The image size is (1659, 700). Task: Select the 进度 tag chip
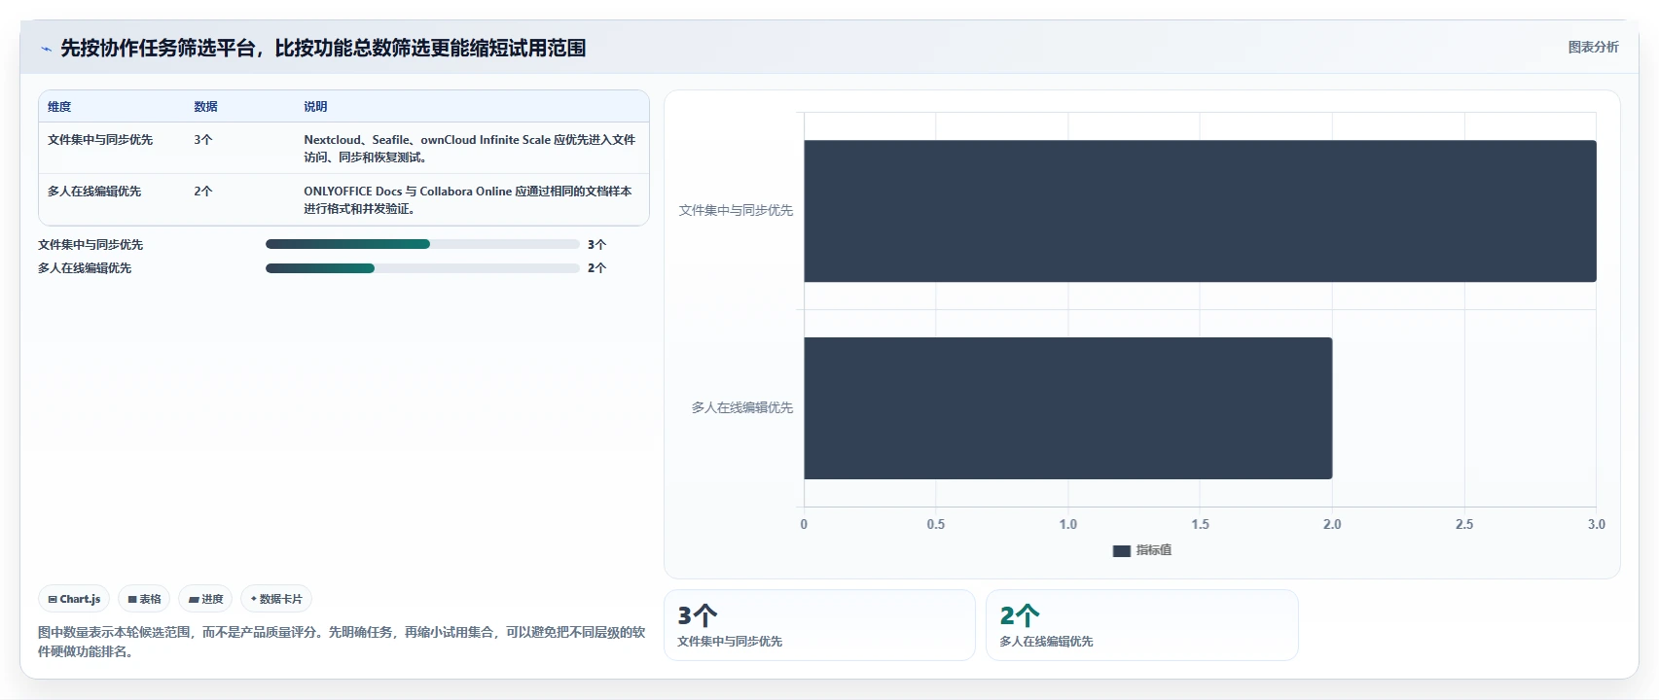point(205,599)
